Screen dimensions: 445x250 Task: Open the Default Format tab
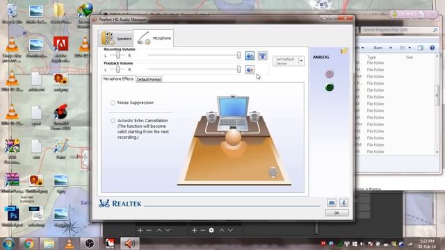coord(149,79)
